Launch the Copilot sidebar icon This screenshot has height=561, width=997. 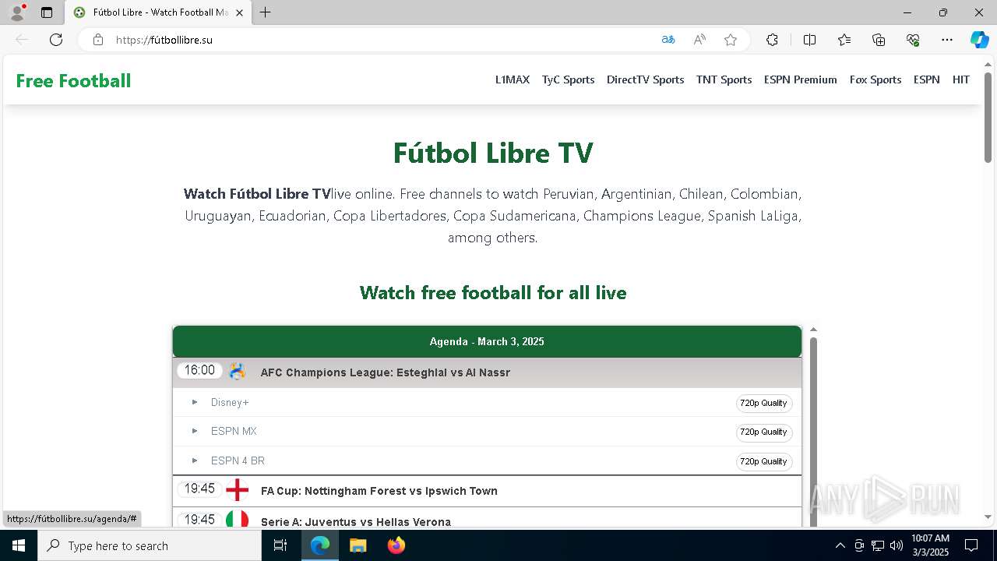coord(979,40)
